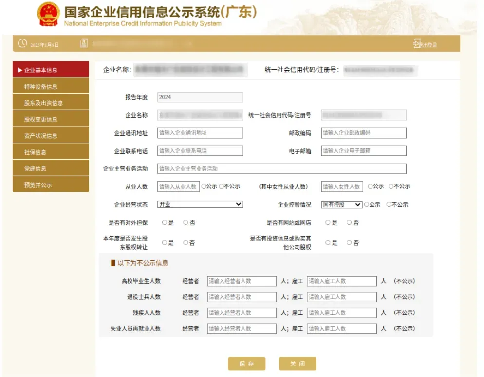The image size is (484, 377).
Task: Choose 是 for 是否有网站或网店
Action: click(328, 223)
